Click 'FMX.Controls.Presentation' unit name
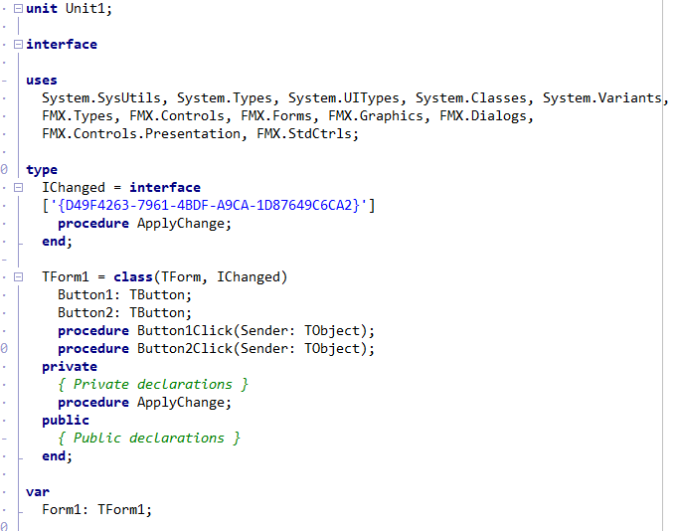The height and width of the screenshot is (531, 679). tap(141, 134)
